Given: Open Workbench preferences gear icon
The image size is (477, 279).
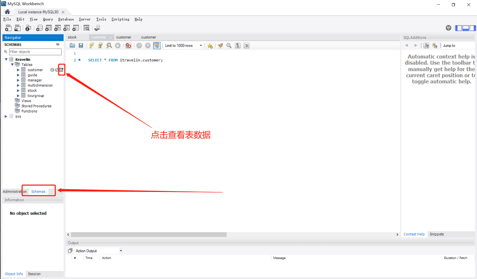Looking at the screenshot, I should (449, 28).
